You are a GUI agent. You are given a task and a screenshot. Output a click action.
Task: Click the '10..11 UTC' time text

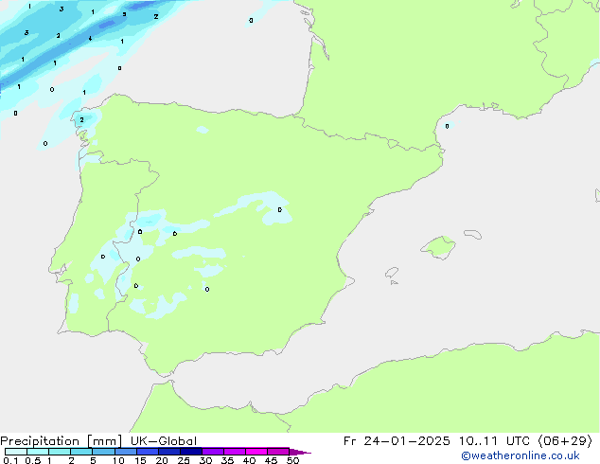494,441
